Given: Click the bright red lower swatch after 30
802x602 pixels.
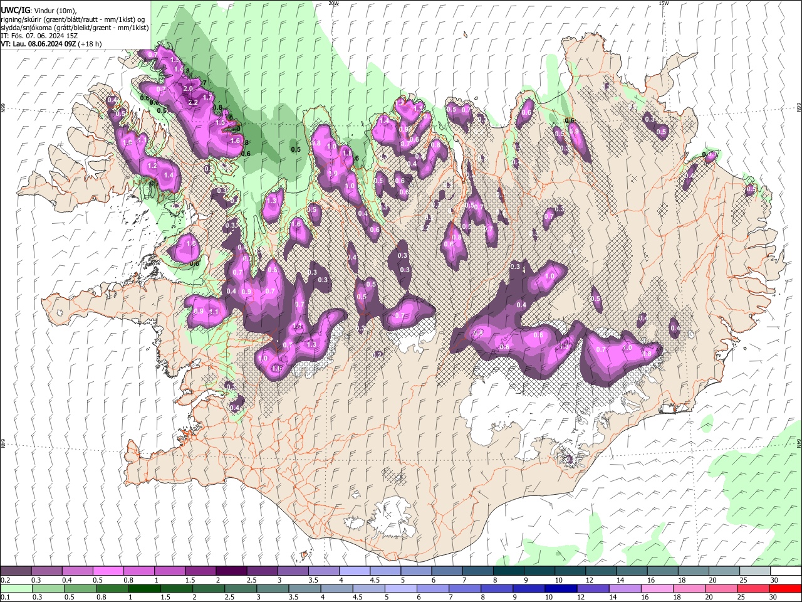Looking at the screenshot, I should pyautogui.click(x=786, y=588).
